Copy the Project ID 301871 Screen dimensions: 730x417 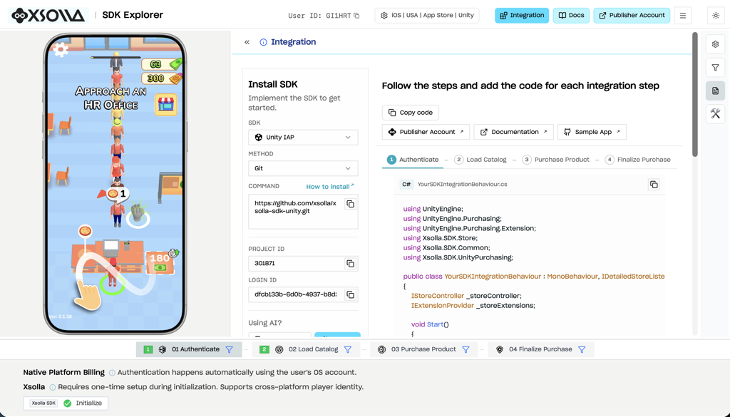click(350, 264)
